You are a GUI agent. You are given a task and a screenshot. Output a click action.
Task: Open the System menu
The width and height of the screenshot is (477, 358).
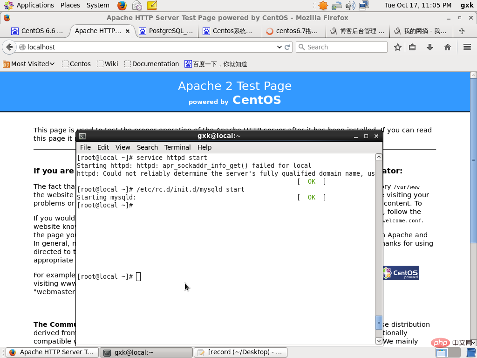coord(98,5)
